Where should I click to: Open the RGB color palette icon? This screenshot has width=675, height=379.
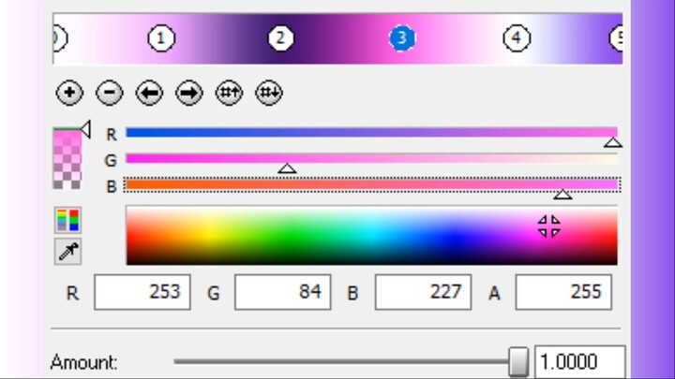[67, 220]
